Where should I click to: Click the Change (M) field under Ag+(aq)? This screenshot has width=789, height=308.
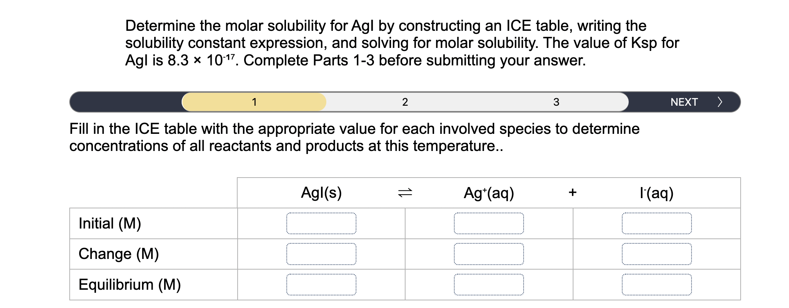coord(489,254)
